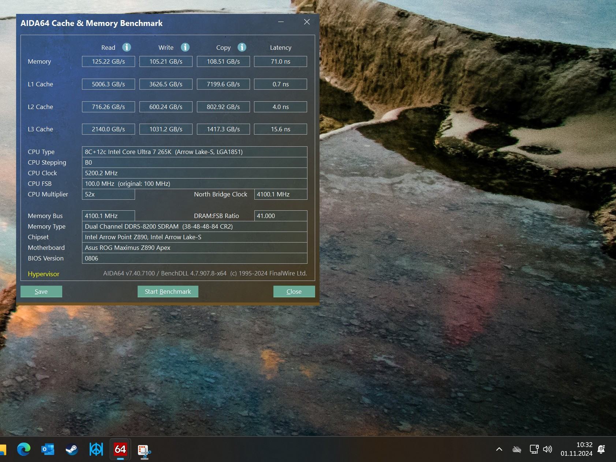Click the info icon next to Read
Image resolution: width=616 pixels, height=462 pixels.
click(127, 47)
